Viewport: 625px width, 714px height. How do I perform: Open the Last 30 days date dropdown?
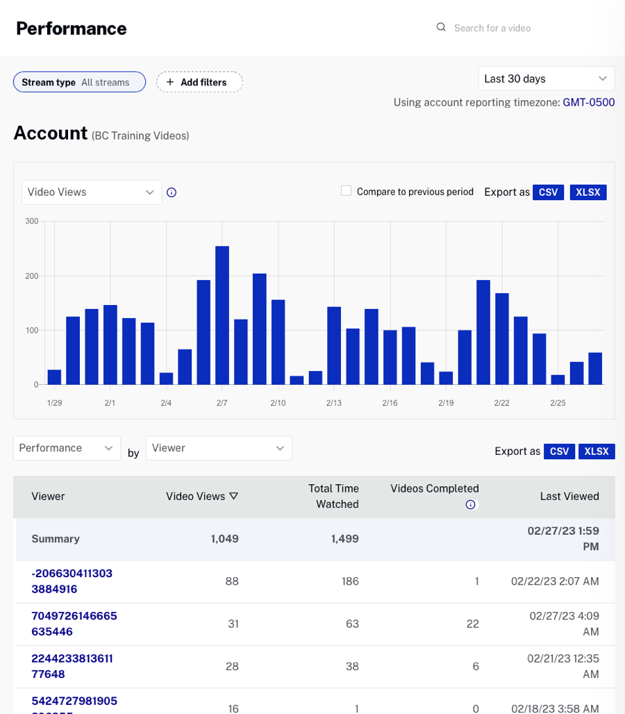[546, 78]
